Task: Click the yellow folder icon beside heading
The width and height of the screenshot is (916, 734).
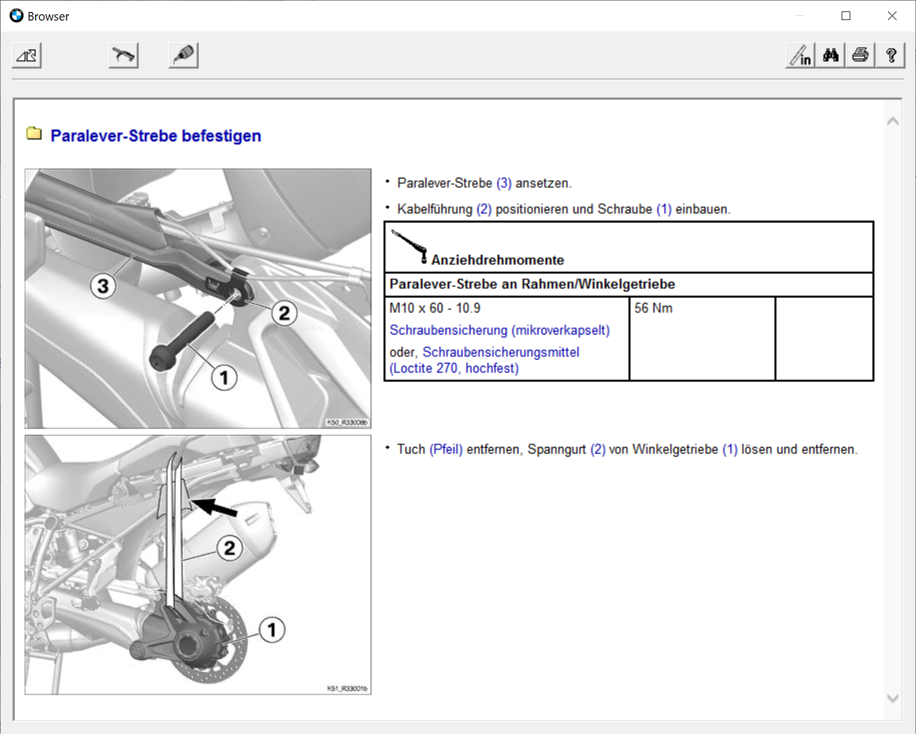Action: point(34,134)
